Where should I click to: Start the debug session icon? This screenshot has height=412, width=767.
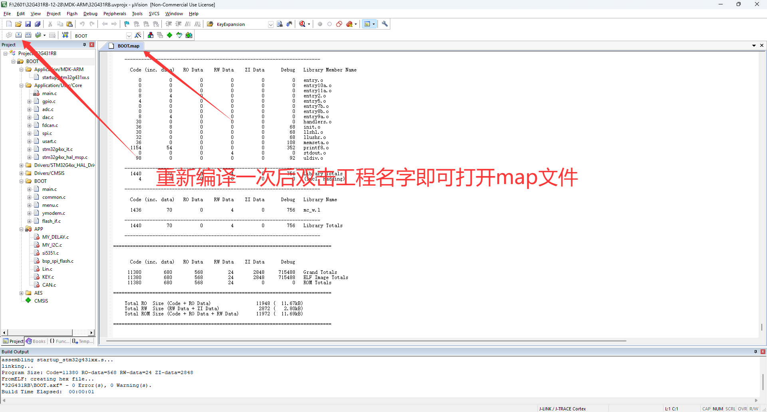pyautogui.click(x=302, y=24)
